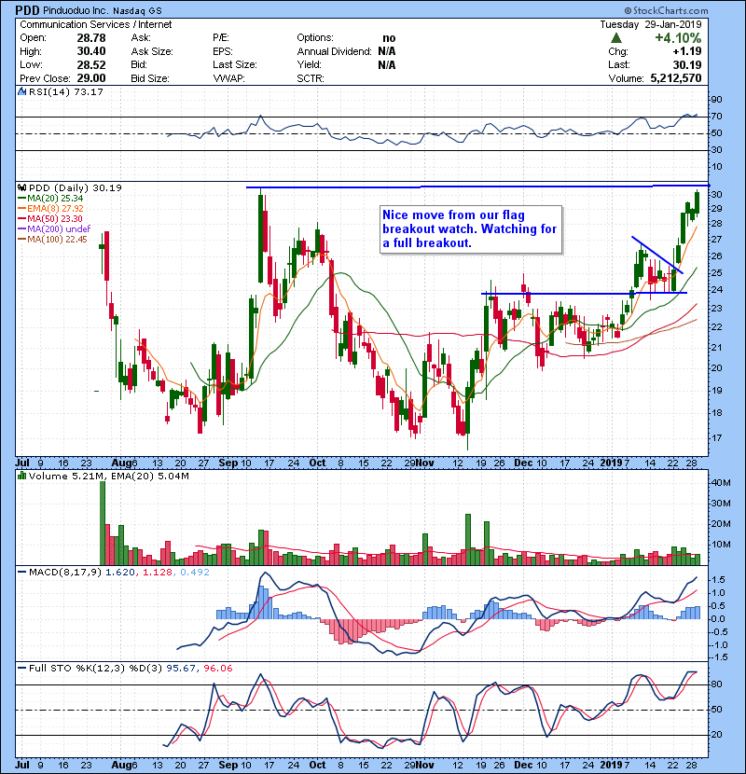746x774 pixels.
Task: Click the P/E: label
Action: pyautogui.click(x=221, y=38)
